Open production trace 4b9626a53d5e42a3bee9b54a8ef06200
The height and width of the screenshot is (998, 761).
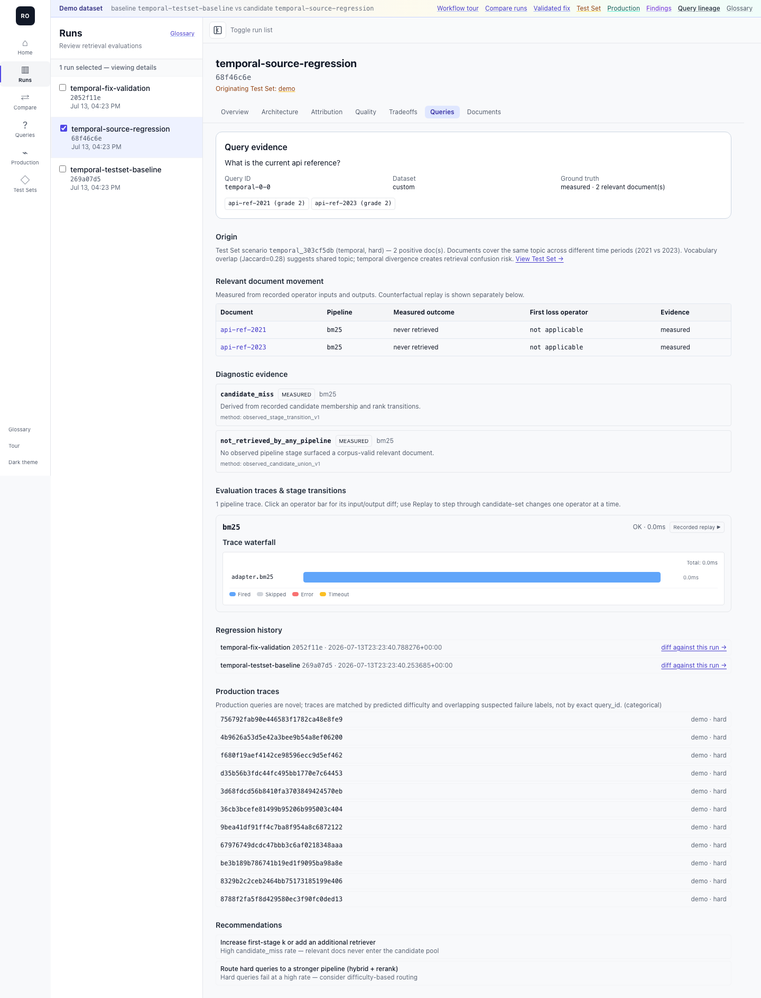click(474, 737)
